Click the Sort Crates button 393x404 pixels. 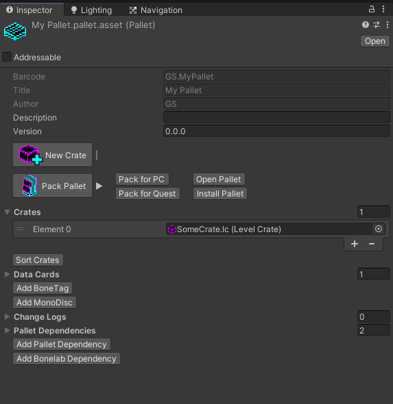point(38,260)
